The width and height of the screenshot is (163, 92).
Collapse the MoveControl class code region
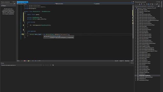tap(24, 11)
